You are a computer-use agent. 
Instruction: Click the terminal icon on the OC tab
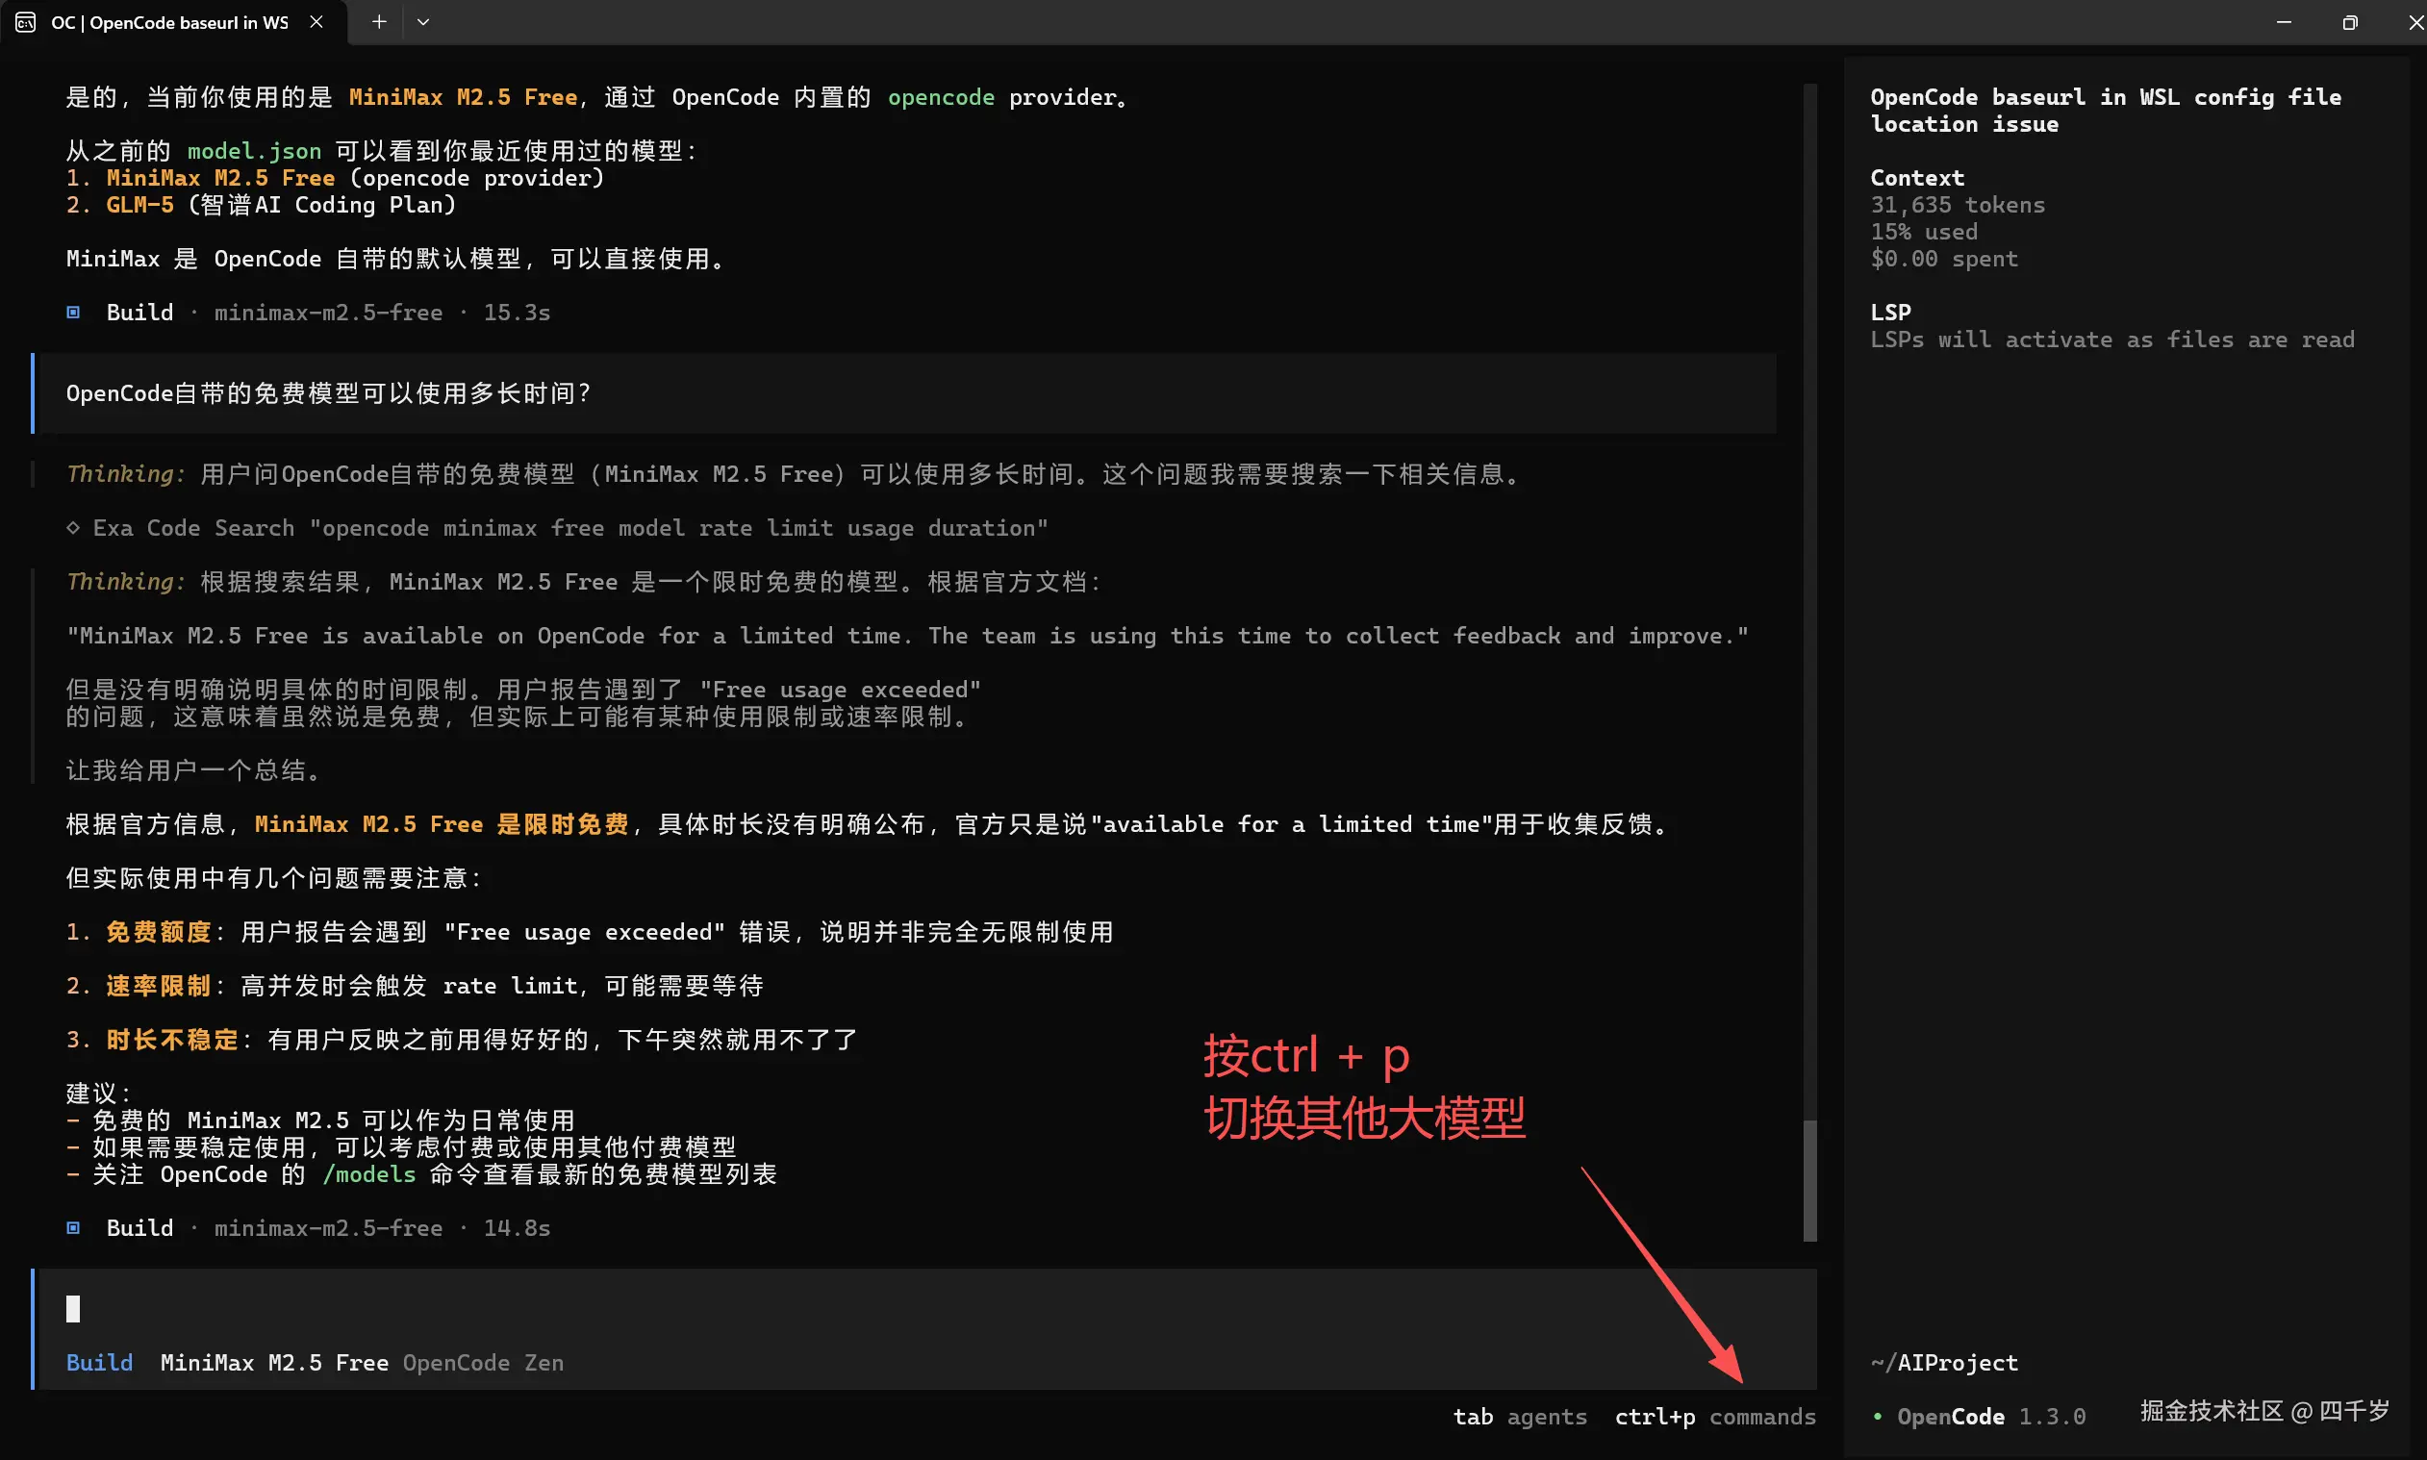pos(25,22)
